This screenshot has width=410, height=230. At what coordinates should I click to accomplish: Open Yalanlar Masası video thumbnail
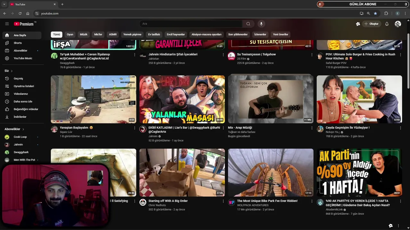[x=182, y=99]
